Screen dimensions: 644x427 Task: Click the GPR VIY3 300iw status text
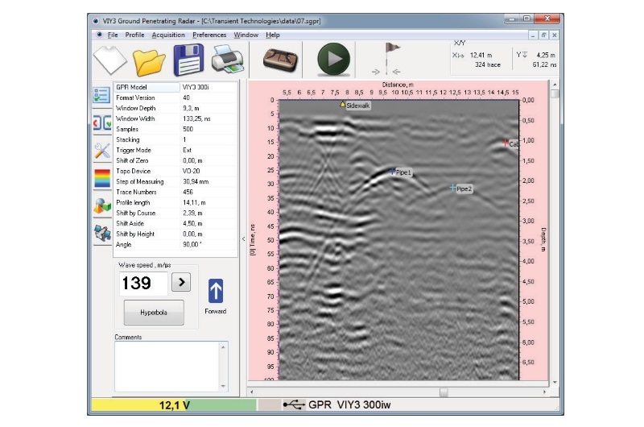pos(349,404)
